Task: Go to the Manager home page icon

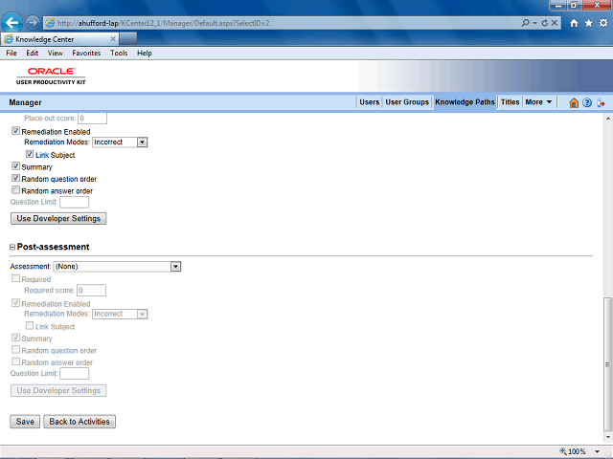Action: pyautogui.click(x=574, y=102)
